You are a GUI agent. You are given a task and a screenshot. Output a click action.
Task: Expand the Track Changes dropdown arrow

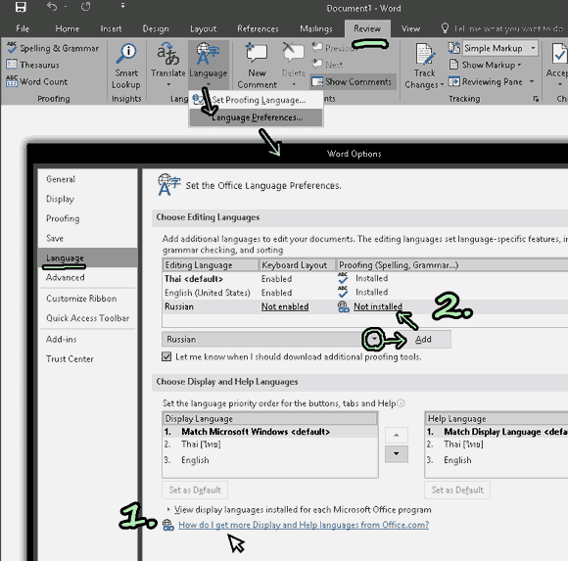coord(442,85)
